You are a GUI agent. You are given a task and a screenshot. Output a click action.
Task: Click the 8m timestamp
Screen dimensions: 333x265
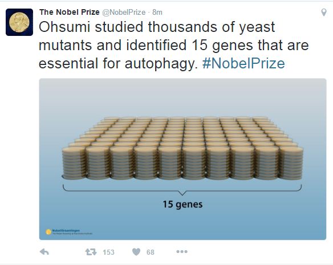click(157, 13)
